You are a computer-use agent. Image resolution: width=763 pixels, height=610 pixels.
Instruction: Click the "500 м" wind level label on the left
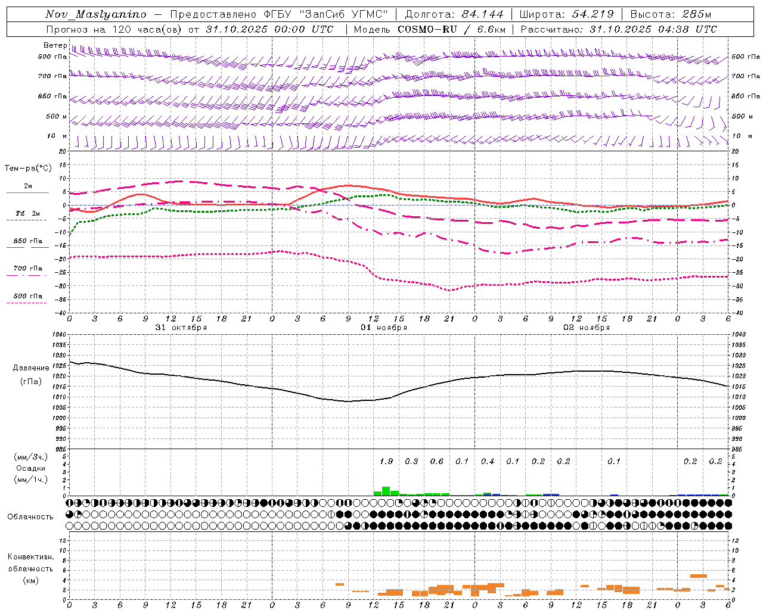pyautogui.click(x=57, y=116)
